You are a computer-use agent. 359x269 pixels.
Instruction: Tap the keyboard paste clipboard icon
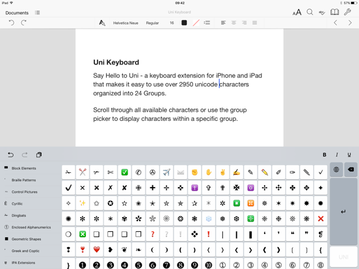coord(39,155)
